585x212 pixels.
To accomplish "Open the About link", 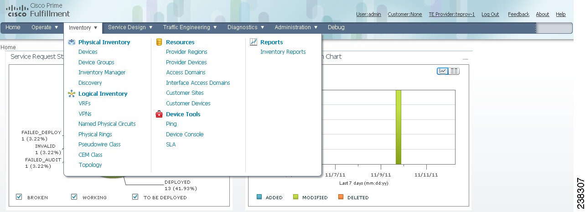I will (542, 14).
